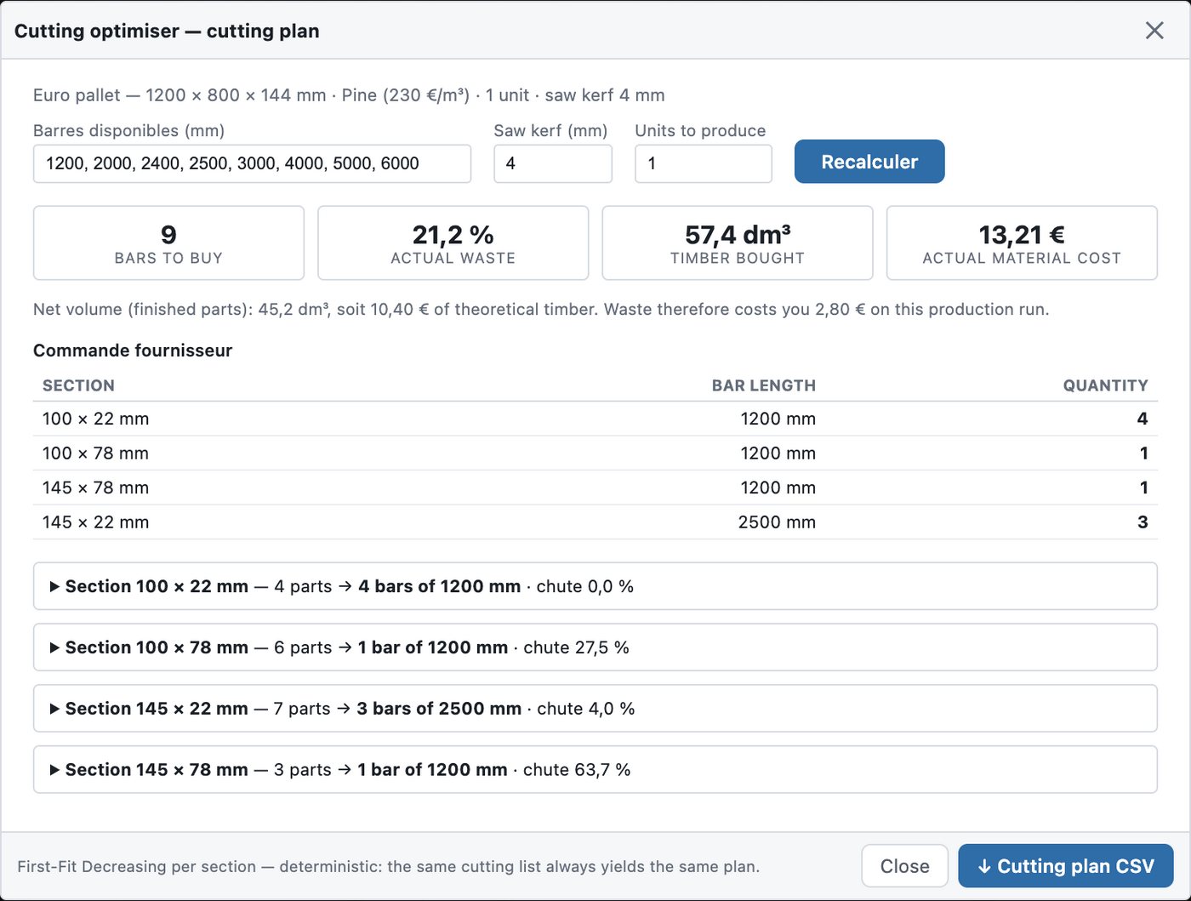Select the 145 × 78 mm table row cell
Image resolution: width=1191 pixels, height=901 pixels.
click(x=95, y=488)
